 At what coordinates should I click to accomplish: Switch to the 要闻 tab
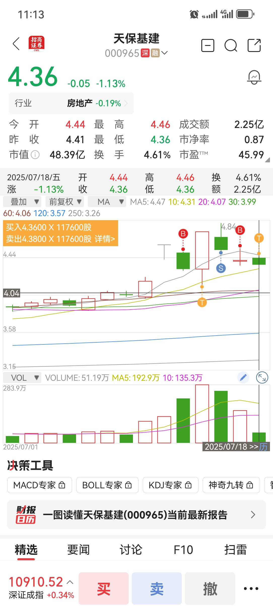[x=79, y=550]
